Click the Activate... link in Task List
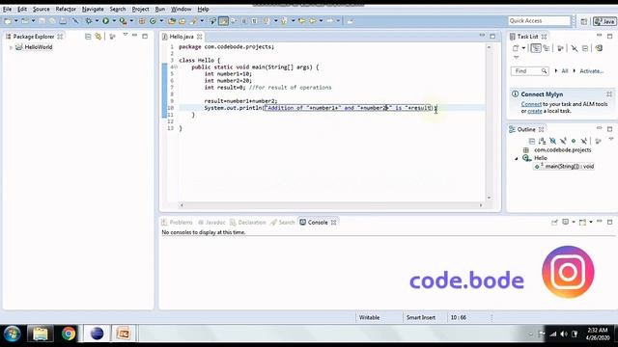 click(x=591, y=71)
